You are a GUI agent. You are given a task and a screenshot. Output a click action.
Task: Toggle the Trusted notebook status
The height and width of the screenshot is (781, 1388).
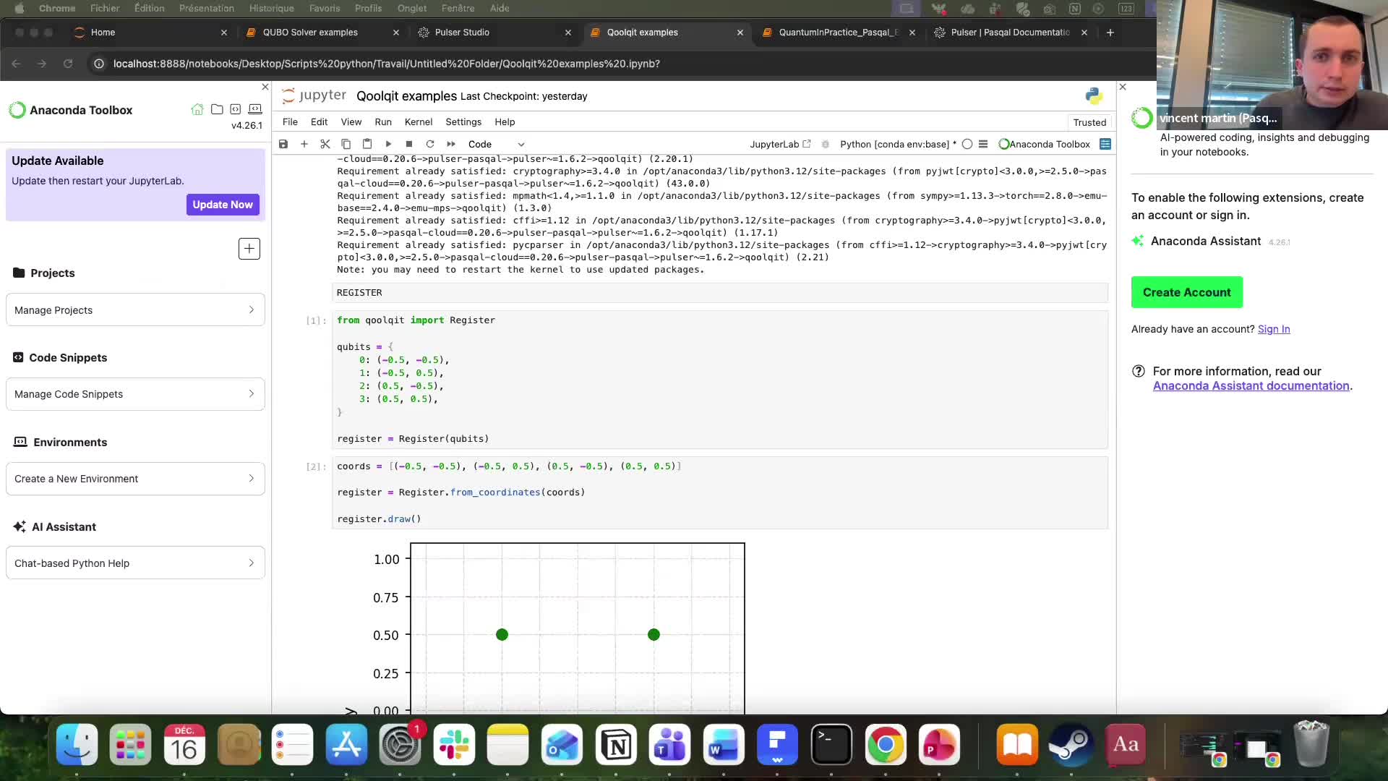(x=1089, y=122)
